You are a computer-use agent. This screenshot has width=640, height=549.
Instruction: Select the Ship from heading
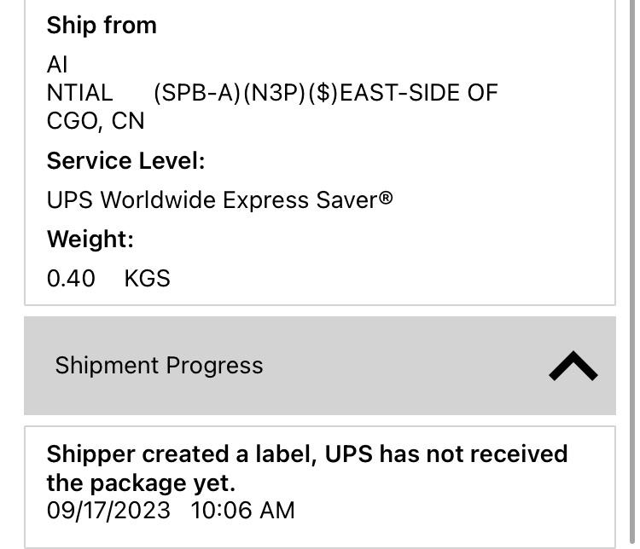click(x=102, y=26)
